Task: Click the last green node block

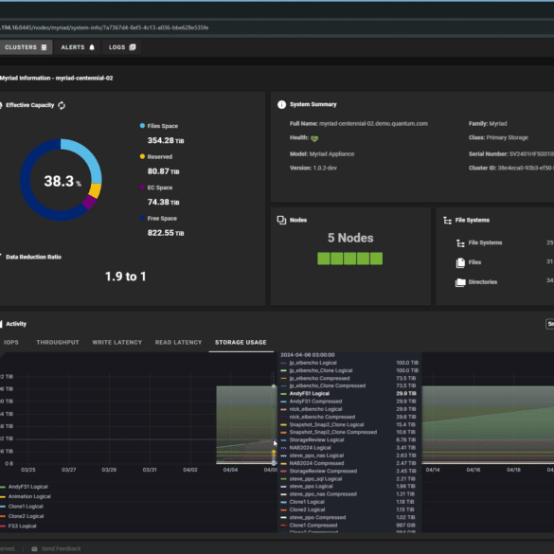Action: (376, 259)
